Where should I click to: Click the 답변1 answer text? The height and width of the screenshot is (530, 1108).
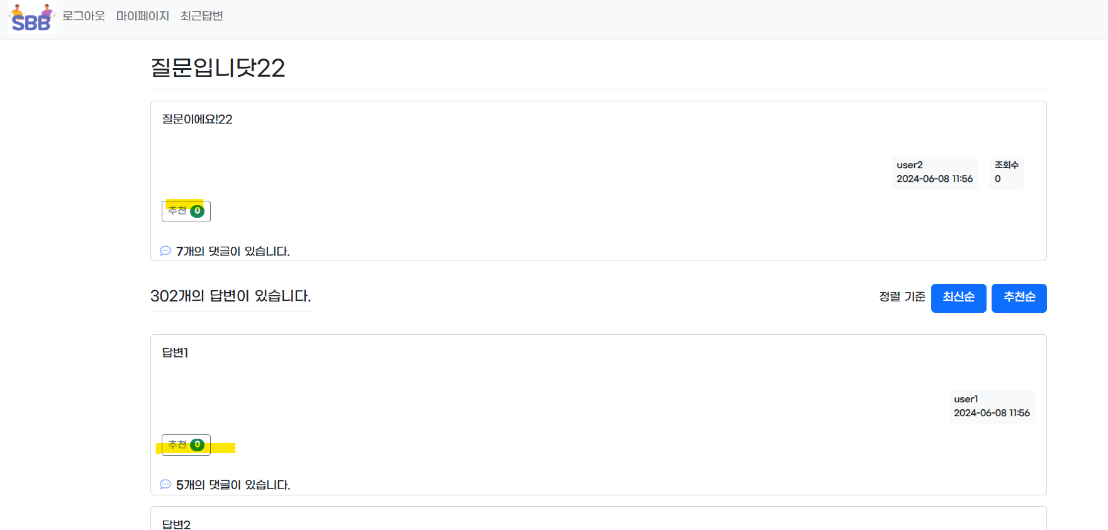pos(175,352)
